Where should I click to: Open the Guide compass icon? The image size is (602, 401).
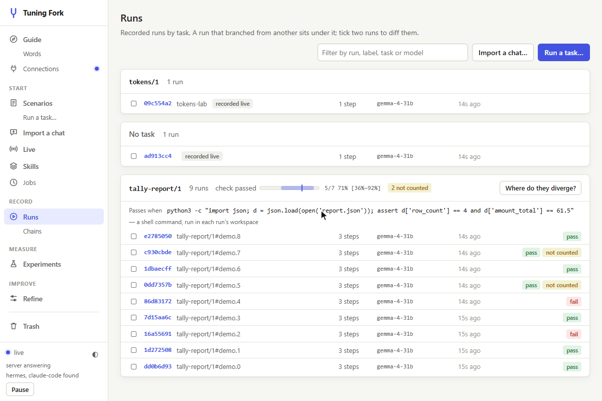(14, 40)
